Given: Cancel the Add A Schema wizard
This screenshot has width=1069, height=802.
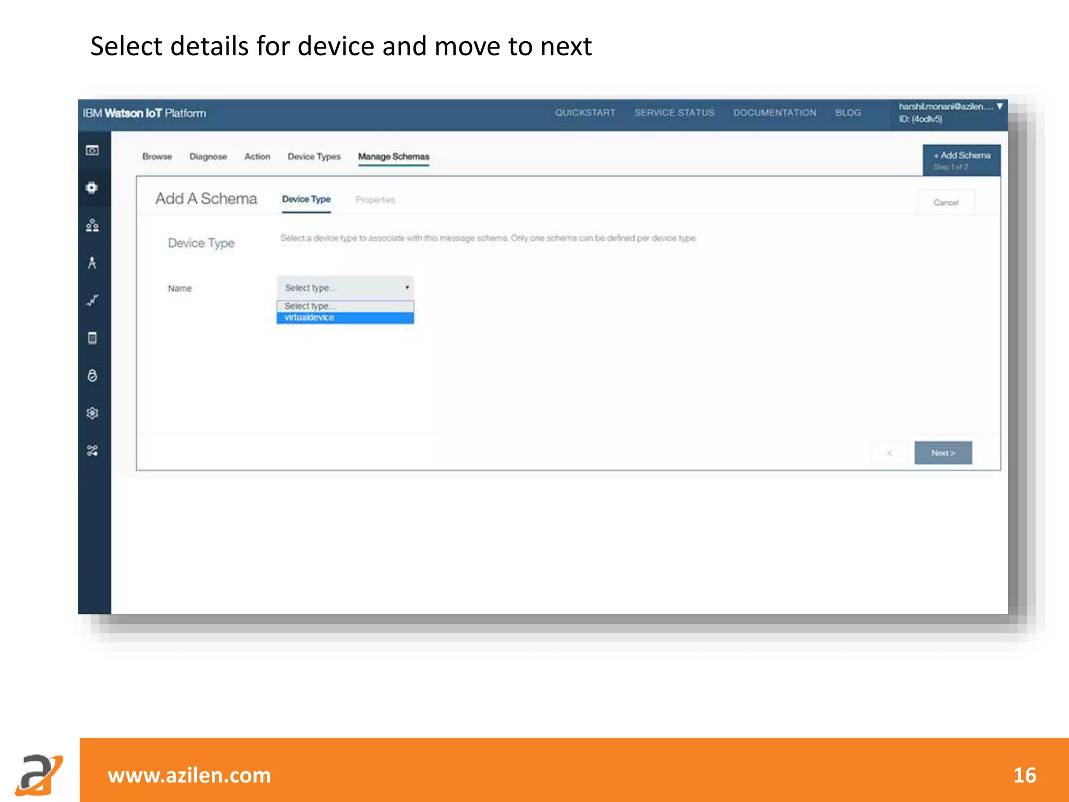Looking at the screenshot, I should tap(945, 203).
